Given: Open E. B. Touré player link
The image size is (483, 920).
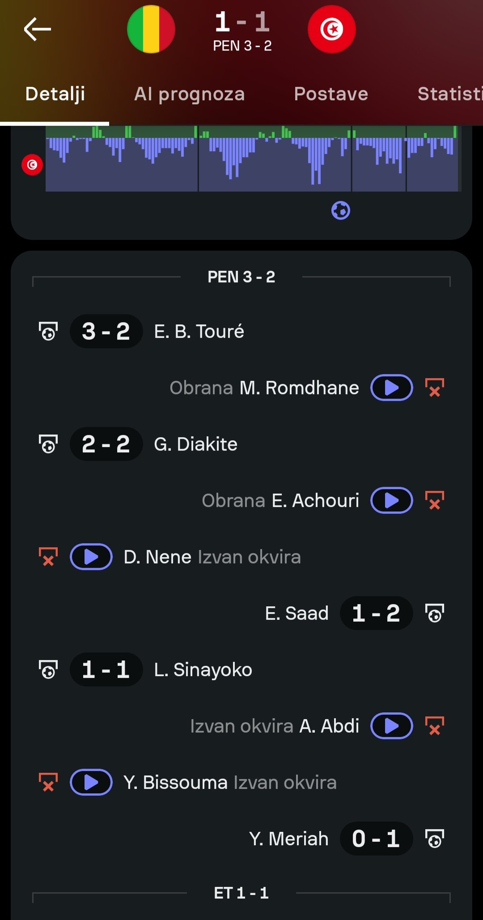Looking at the screenshot, I should [x=199, y=332].
